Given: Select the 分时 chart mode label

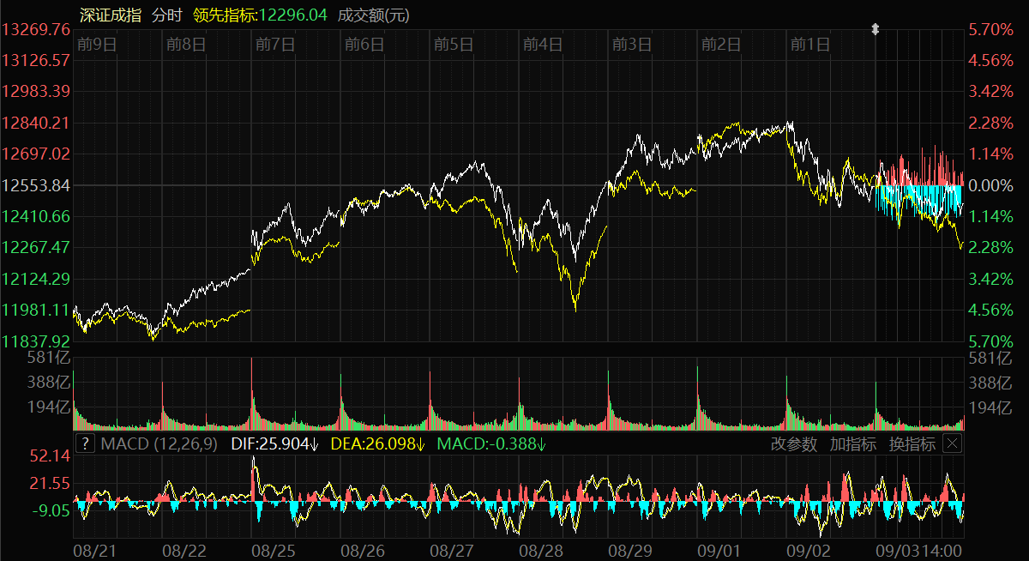Looking at the screenshot, I should 166,15.
